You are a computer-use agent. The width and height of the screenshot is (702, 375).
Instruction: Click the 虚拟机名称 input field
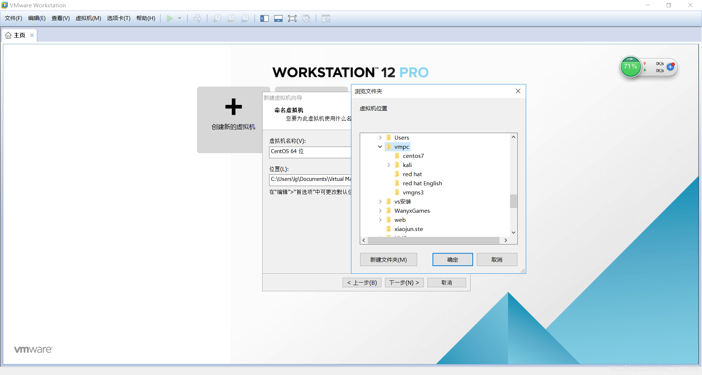pyautogui.click(x=310, y=152)
